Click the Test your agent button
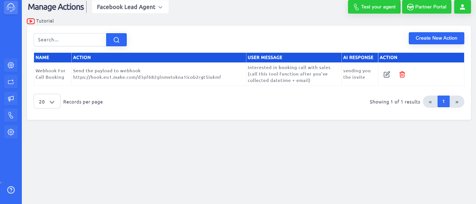Image resolution: width=476 pixels, height=204 pixels. (374, 7)
